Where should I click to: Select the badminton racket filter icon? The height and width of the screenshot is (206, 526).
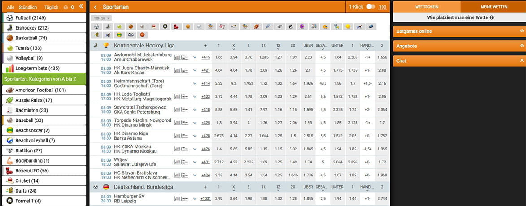click(x=268, y=26)
